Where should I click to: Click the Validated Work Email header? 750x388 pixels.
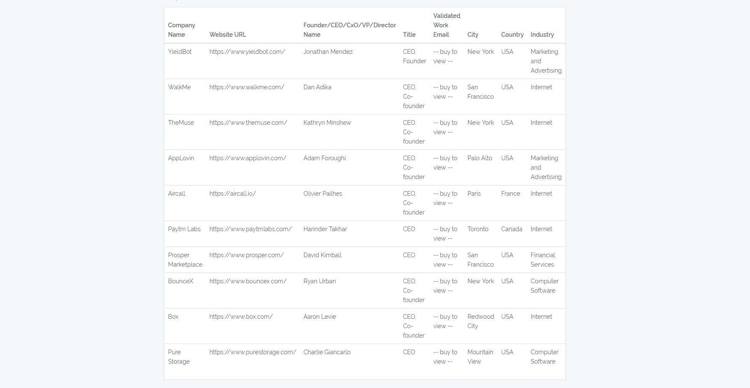coord(446,25)
